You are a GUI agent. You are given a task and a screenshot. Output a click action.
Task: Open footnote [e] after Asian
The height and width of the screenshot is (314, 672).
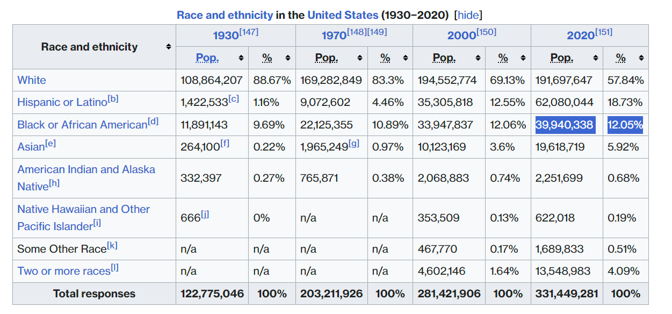tap(50, 144)
